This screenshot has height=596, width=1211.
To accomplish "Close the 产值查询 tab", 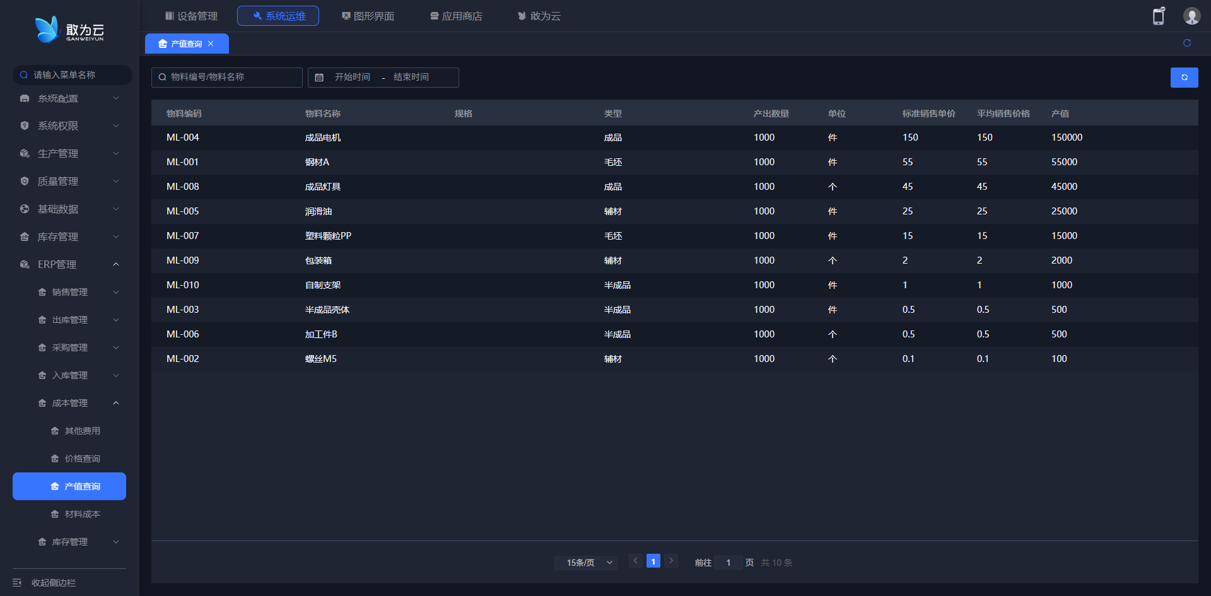I will [211, 44].
